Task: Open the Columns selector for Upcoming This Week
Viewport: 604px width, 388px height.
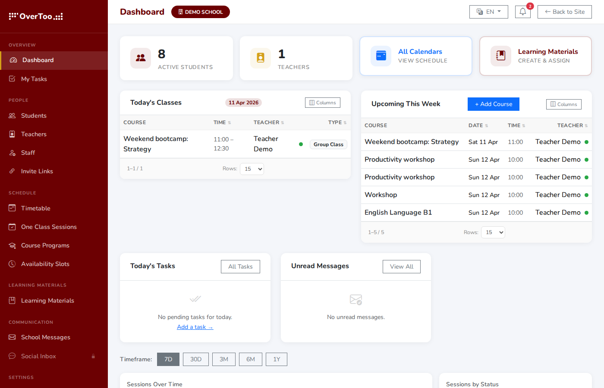Action: (563, 104)
